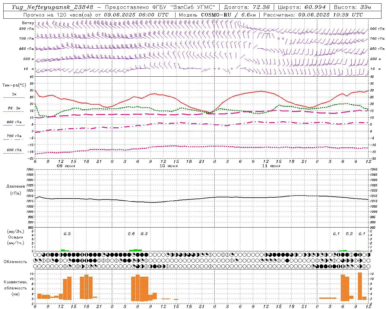
Task: Click the '10 июня' date label
Action: click(x=169, y=166)
